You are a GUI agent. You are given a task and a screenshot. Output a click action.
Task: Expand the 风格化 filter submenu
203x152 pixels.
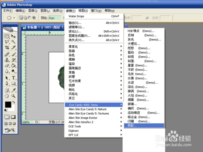pyautogui.click(x=94, y=94)
